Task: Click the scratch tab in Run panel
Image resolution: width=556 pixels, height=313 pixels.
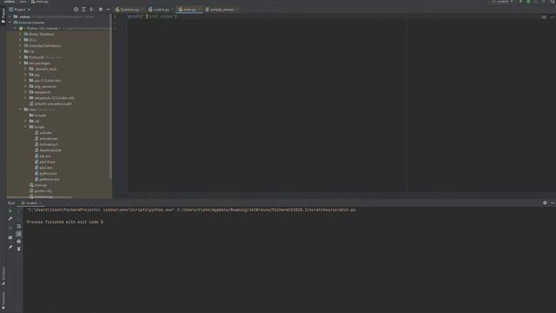Action: 31,203
